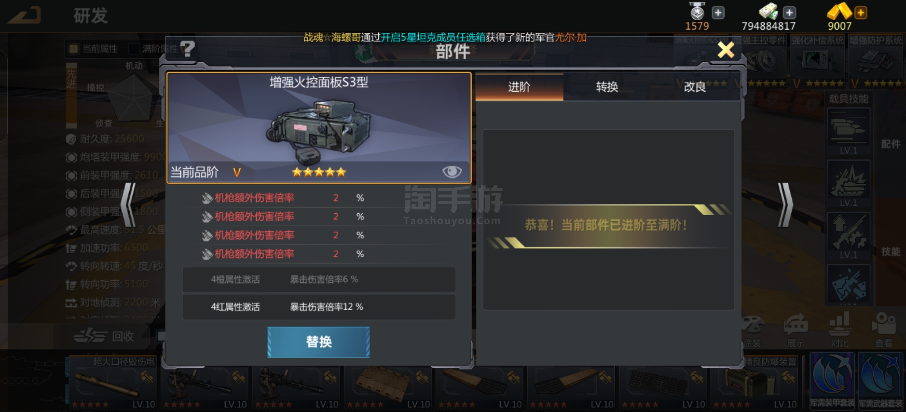
Task: Check the 满阶属性 checkbox
Action: coord(134,49)
